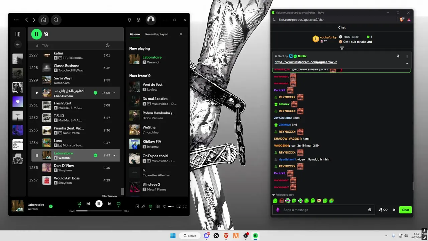Screen dimensions: 428x241
Task: Mute audio with the speaker icon
Action: click(x=165, y=207)
